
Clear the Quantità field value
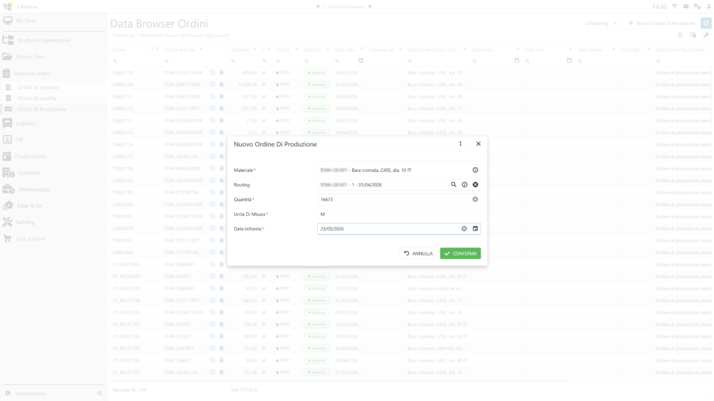(475, 200)
